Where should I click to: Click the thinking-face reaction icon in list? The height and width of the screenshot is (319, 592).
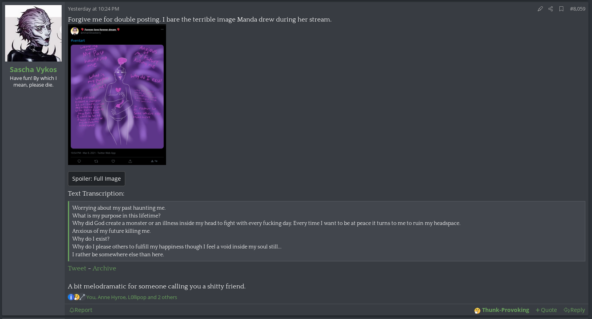tap(77, 297)
